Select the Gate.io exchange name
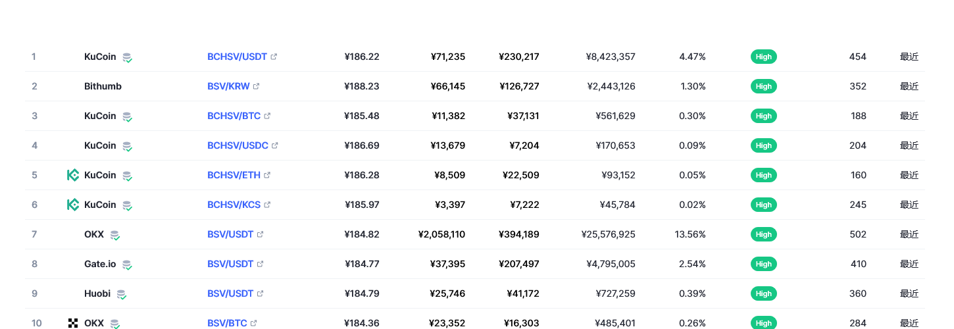Viewport: 954px width, 329px height. (100, 264)
